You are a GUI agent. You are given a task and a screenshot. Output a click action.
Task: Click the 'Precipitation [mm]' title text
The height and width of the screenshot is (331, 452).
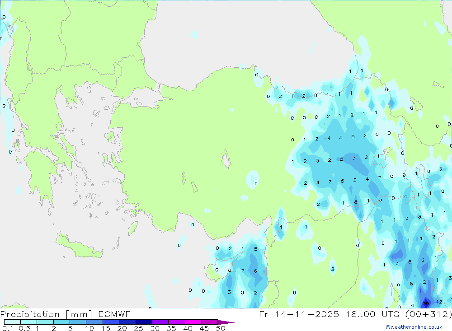46,314
